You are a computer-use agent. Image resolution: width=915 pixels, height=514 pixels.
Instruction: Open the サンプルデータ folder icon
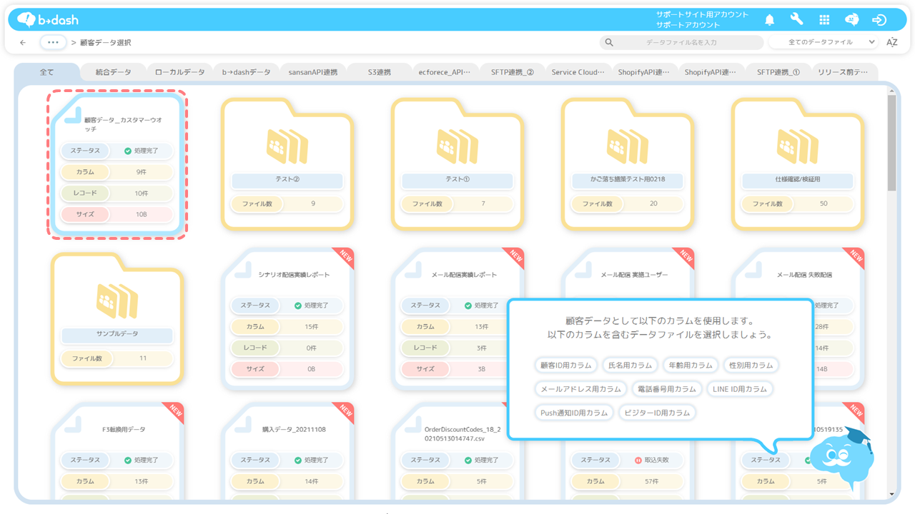pyautogui.click(x=117, y=301)
